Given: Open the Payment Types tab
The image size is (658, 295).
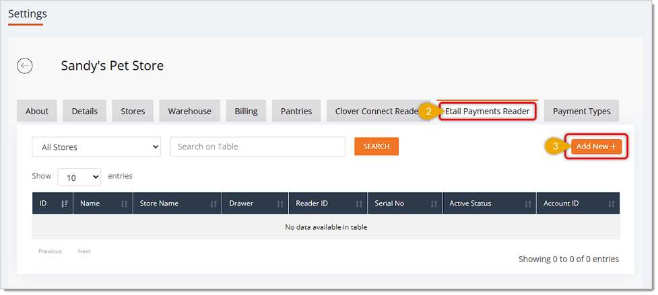Looking at the screenshot, I should [x=581, y=112].
